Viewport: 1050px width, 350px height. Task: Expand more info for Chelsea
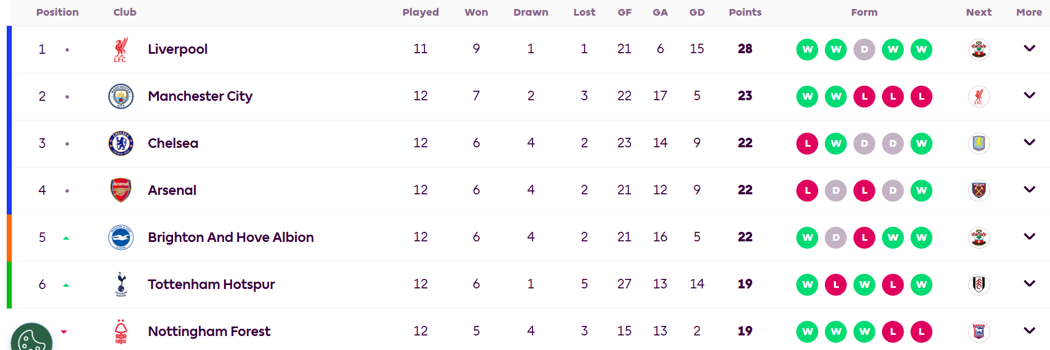click(1029, 143)
